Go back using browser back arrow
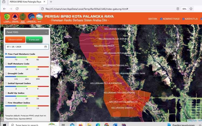202x126 pixels. tap(5, 9)
